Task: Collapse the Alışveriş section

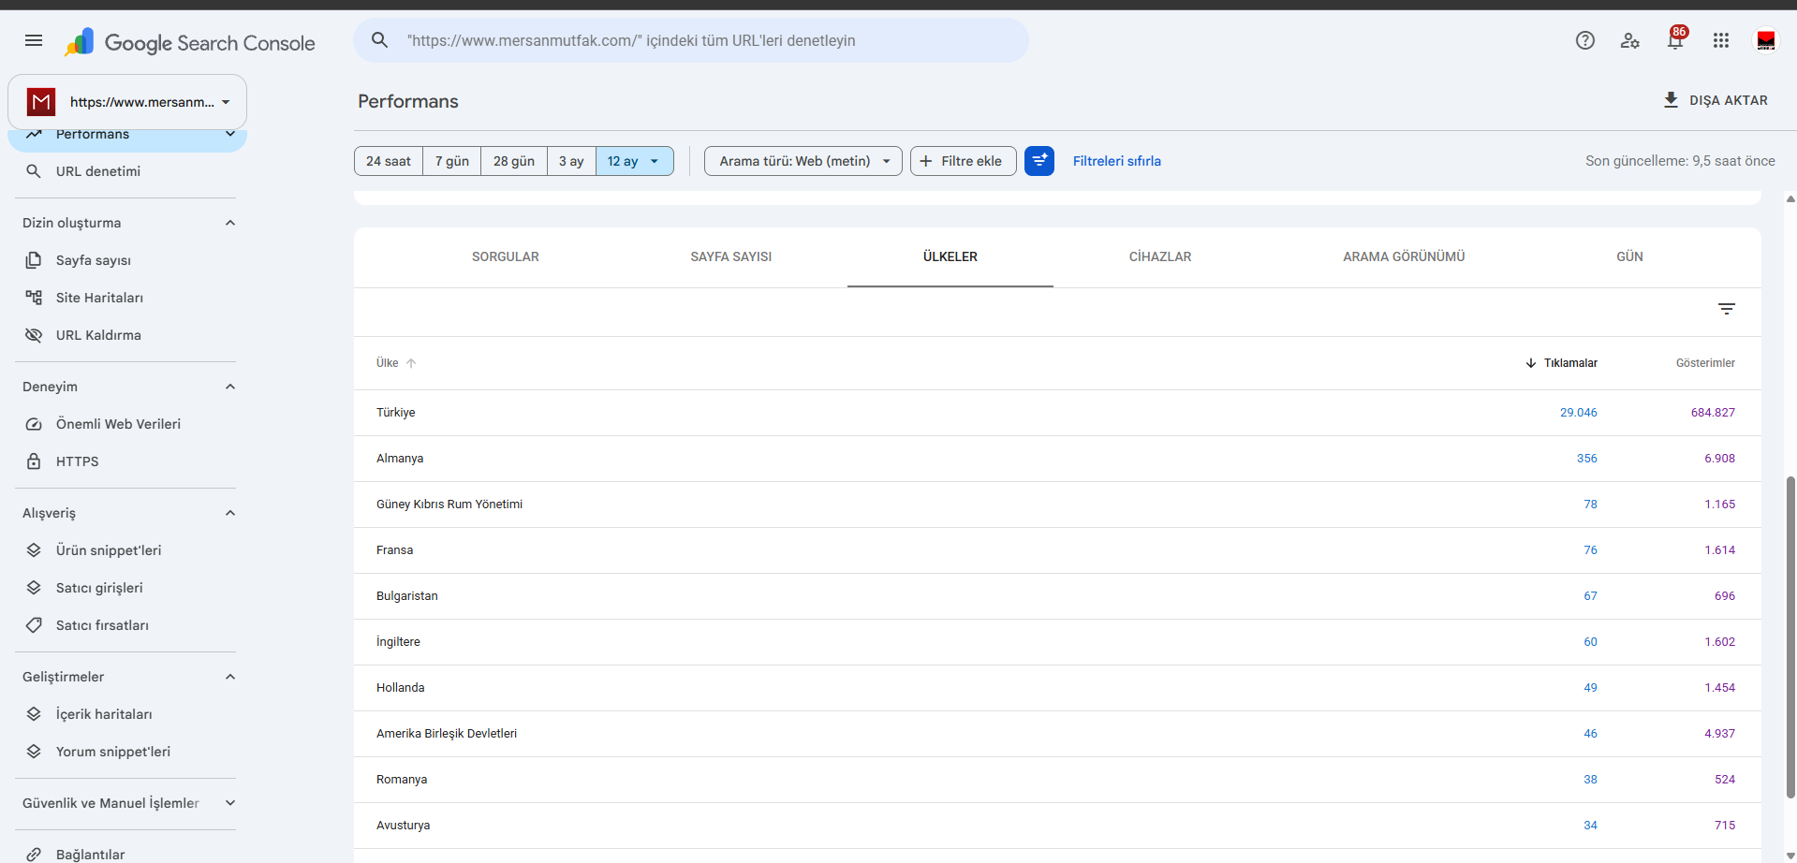Action: (230, 513)
